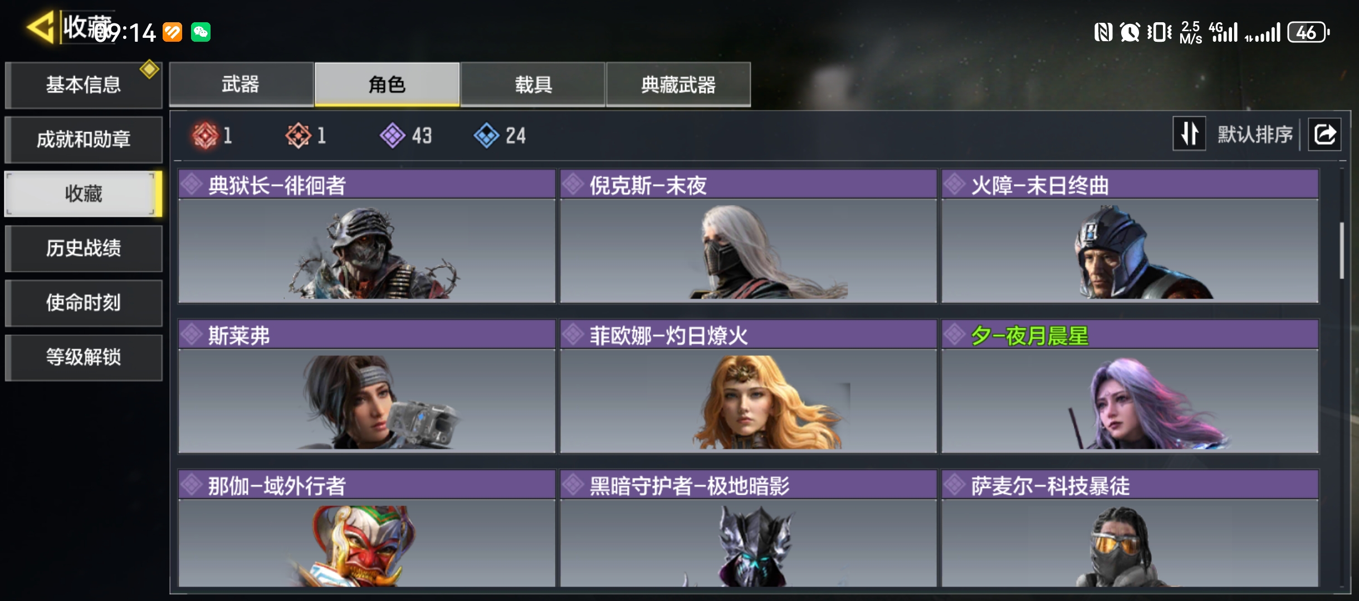Click the sort order arrows icon
This screenshot has width=1359, height=601.
(1189, 134)
